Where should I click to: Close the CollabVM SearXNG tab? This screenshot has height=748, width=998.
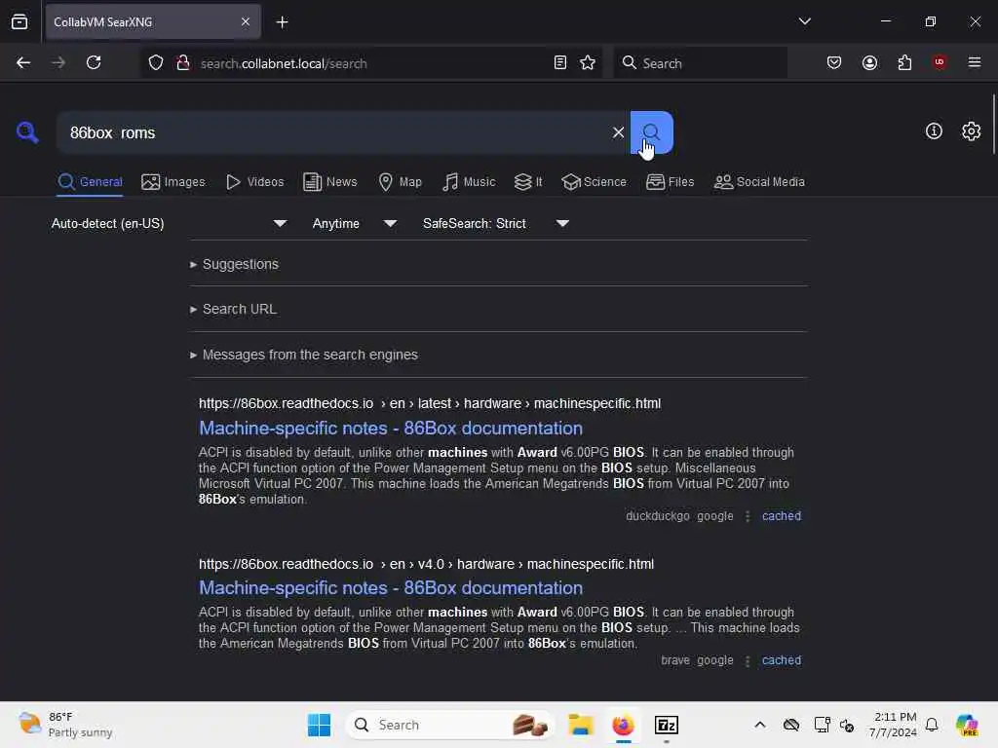pos(246,21)
